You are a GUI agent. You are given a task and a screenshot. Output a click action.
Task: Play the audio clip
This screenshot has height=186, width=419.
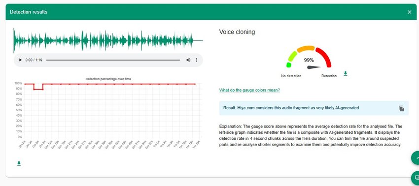20,60
